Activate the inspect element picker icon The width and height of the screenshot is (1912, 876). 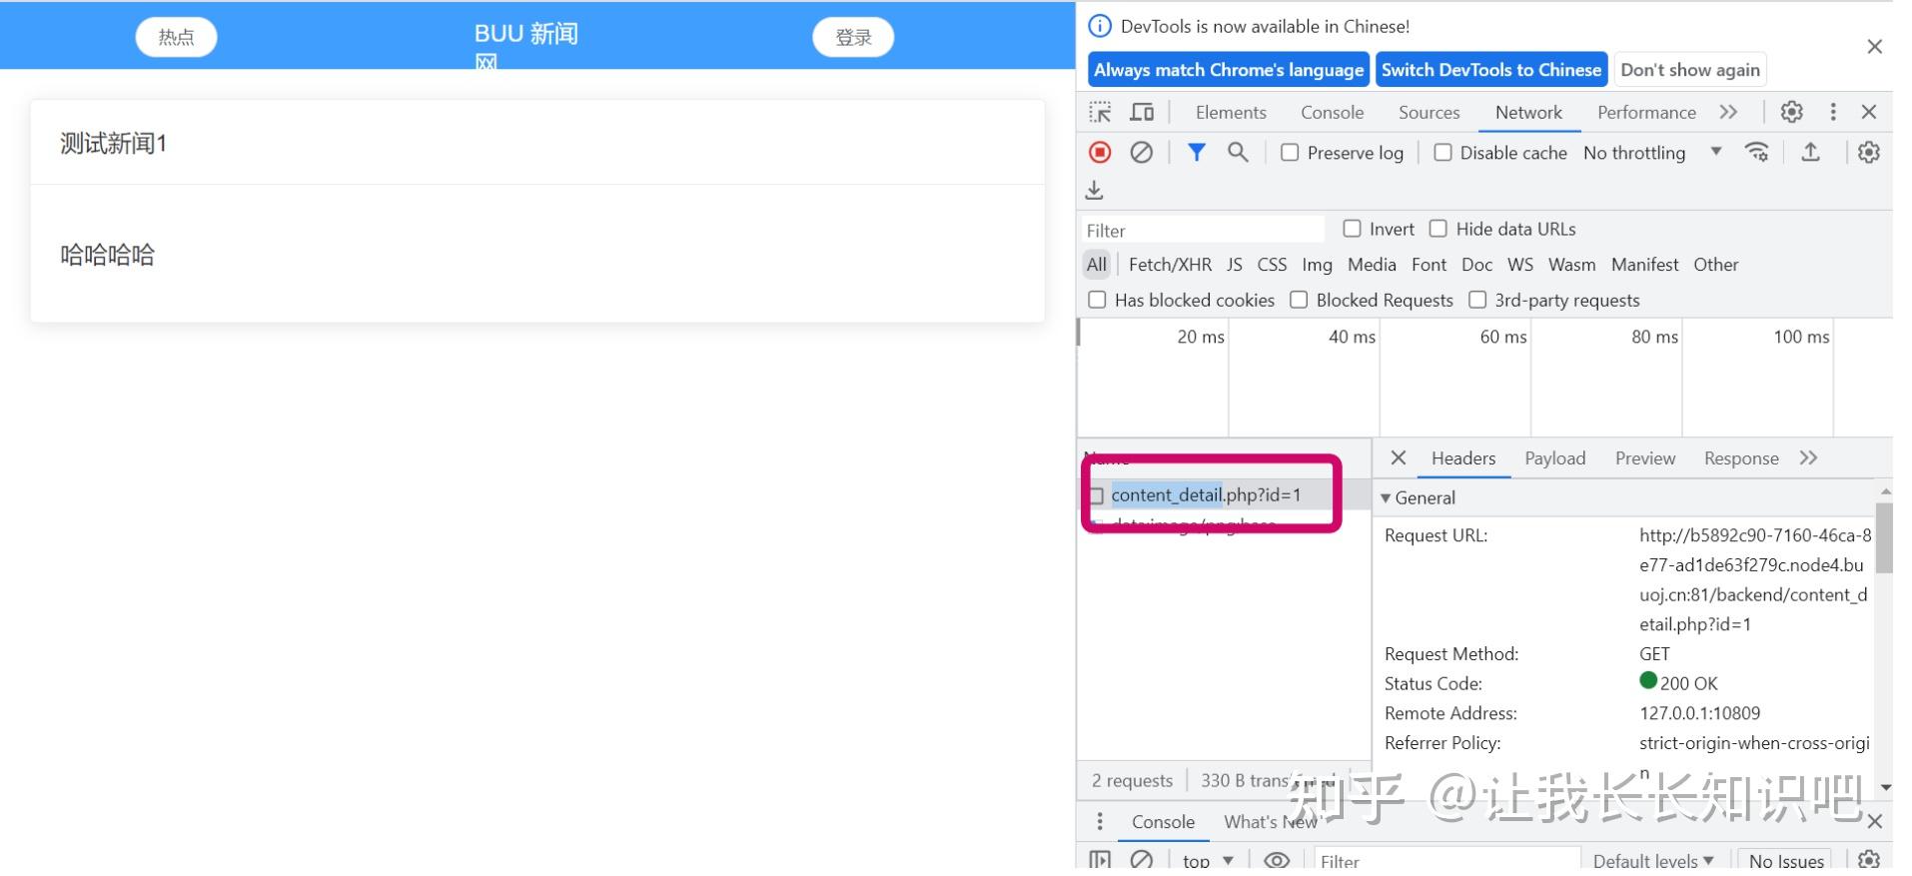1100,112
